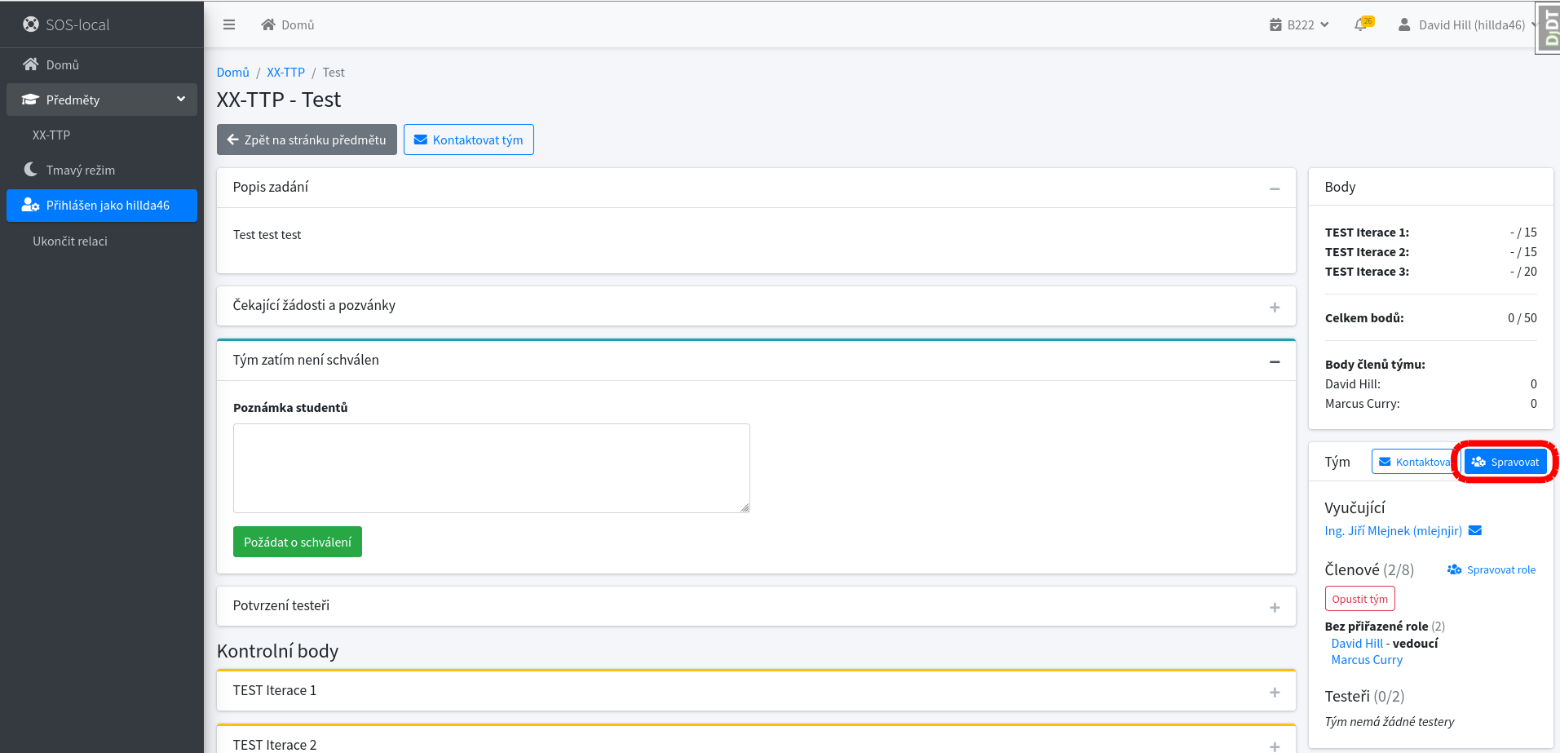The width and height of the screenshot is (1560, 753).
Task: Open XX-TTP in the sidebar
Action: (x=51, y=135)
